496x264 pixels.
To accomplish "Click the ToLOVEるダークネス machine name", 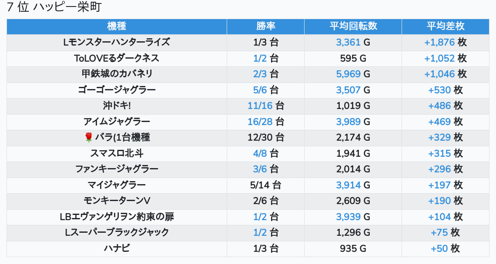I will tap(117, 58).
